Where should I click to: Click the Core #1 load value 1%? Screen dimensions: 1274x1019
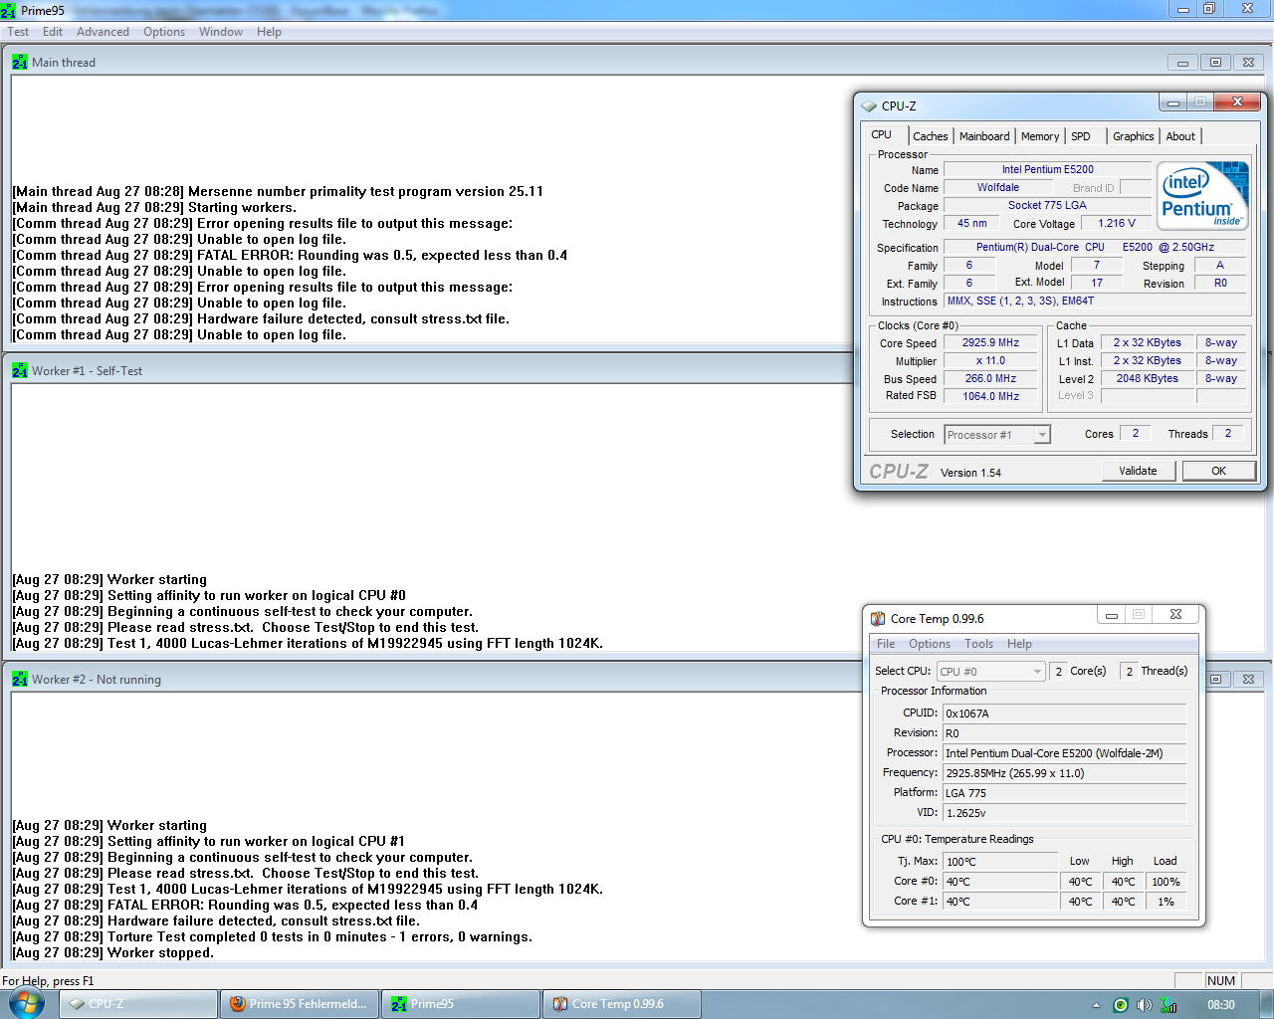pos(1166,902)
